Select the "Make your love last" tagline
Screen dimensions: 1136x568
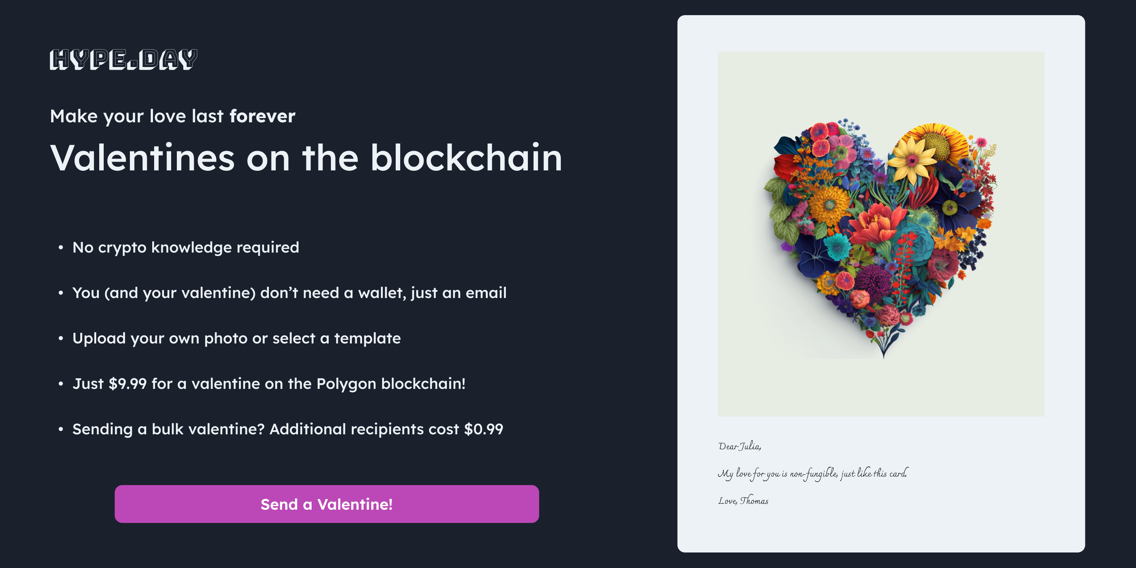pos(137,116)
